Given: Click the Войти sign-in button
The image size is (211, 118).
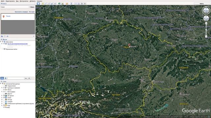Looking at the screenshot, I should click(201, 4).
